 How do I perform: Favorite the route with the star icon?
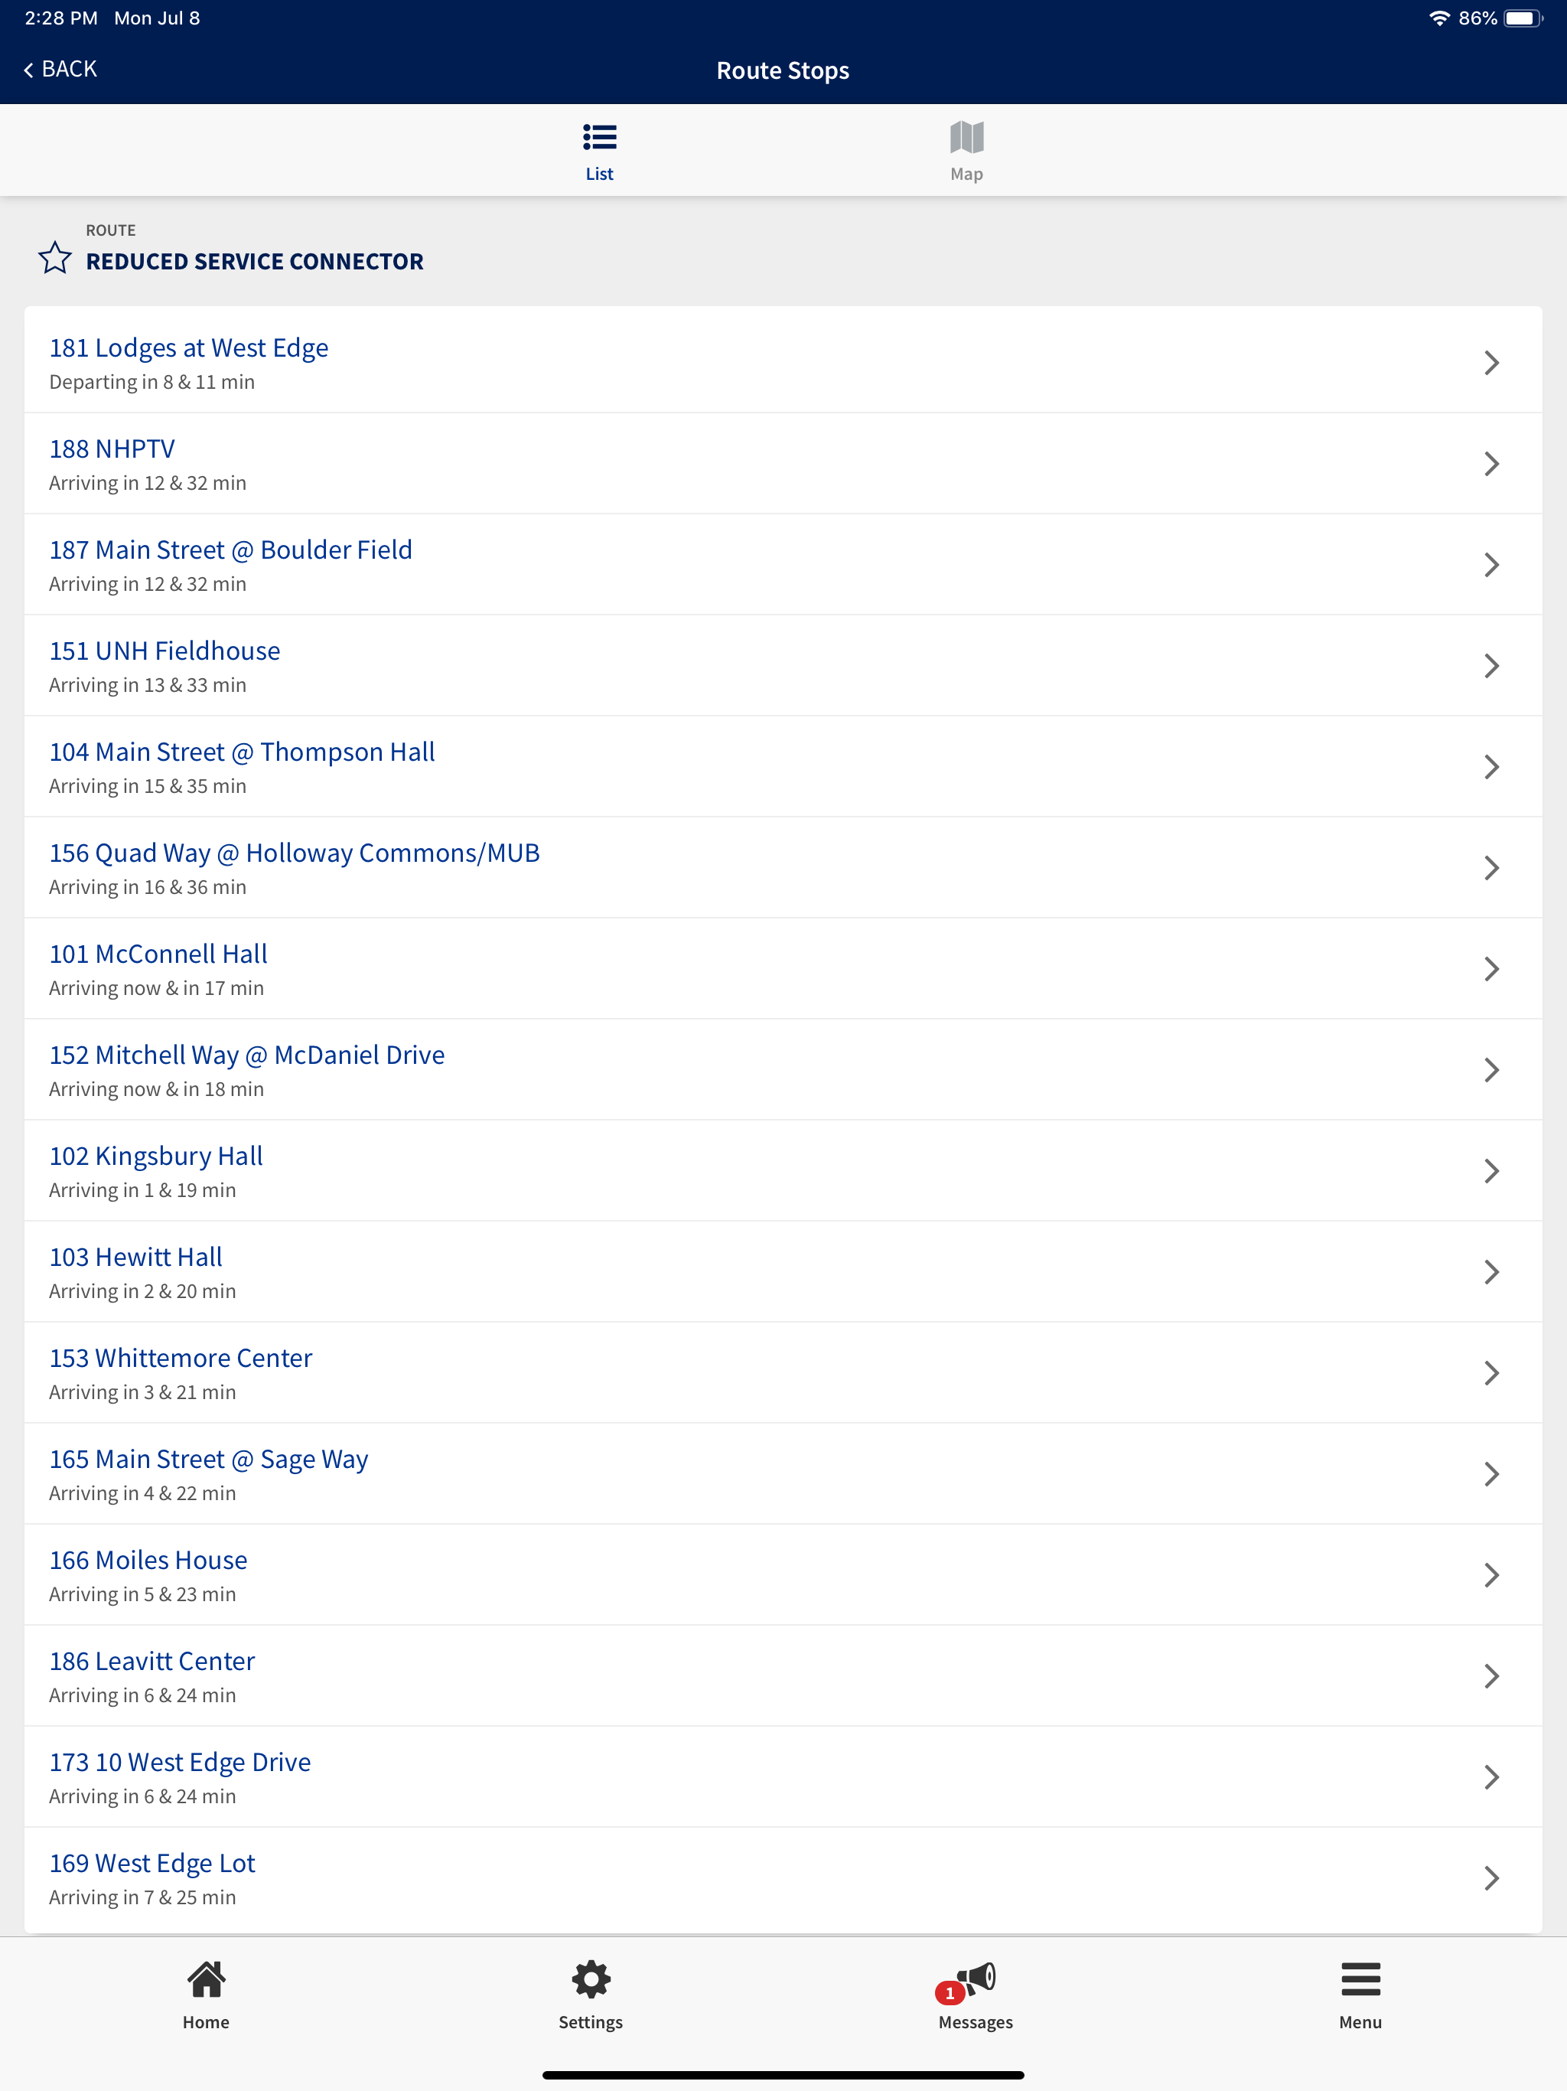[55, 257]
